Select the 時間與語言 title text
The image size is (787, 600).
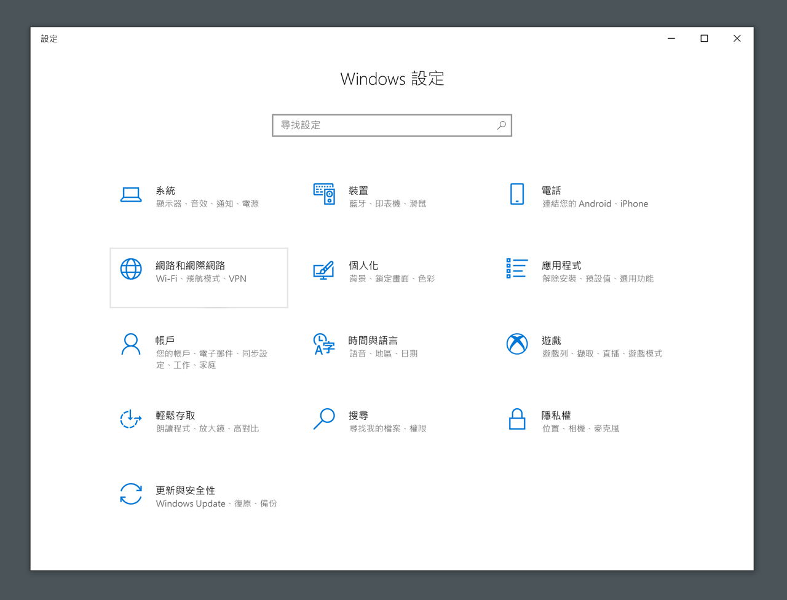click(373, 341)
